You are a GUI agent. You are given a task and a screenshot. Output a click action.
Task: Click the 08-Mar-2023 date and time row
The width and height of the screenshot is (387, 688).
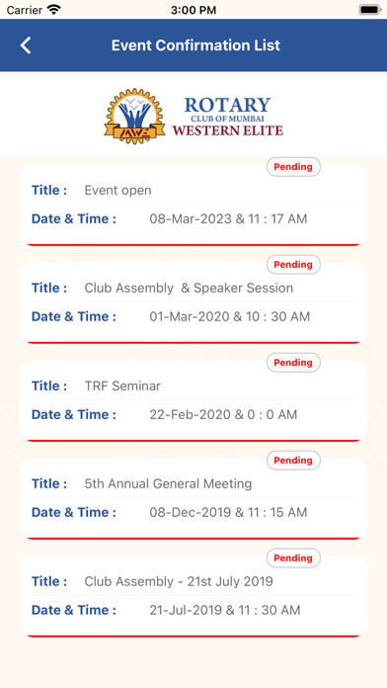193,218
